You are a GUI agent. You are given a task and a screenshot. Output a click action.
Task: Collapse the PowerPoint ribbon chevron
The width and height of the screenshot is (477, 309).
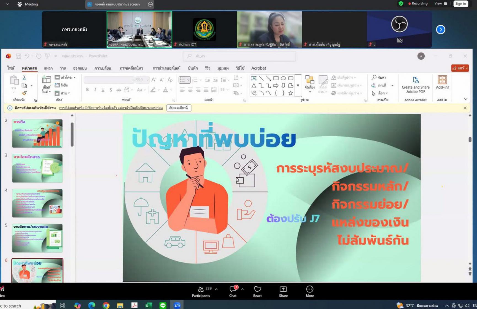click(x=465, y=99)
